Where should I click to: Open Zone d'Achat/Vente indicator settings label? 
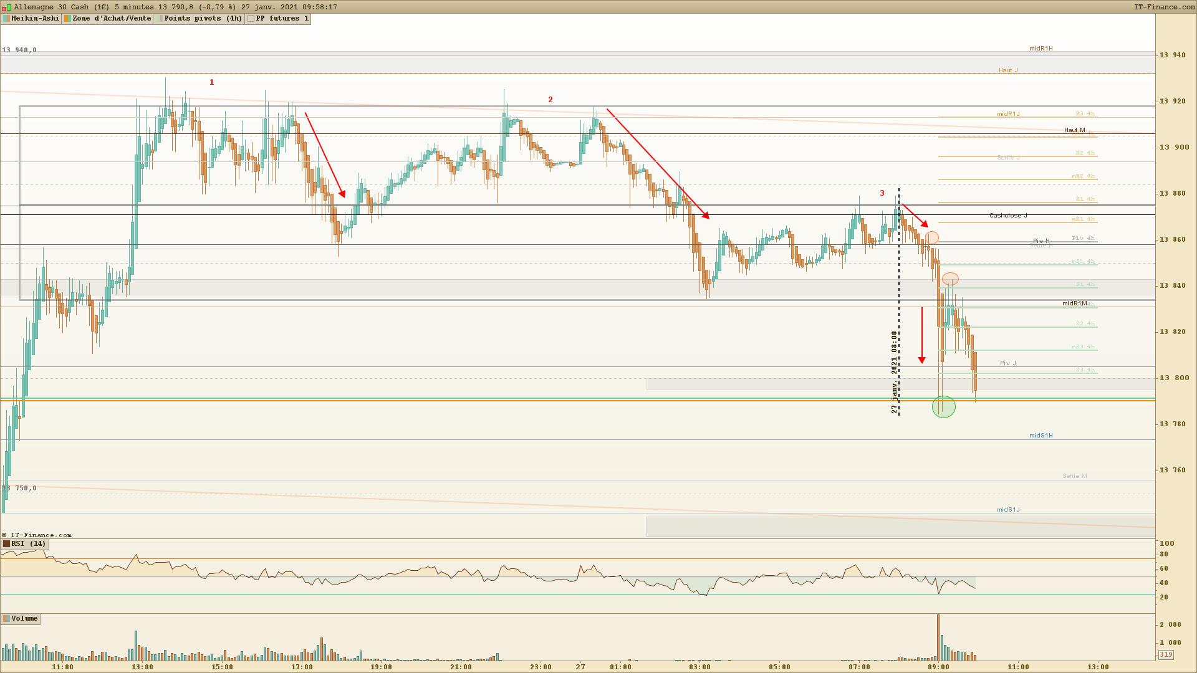112,19
